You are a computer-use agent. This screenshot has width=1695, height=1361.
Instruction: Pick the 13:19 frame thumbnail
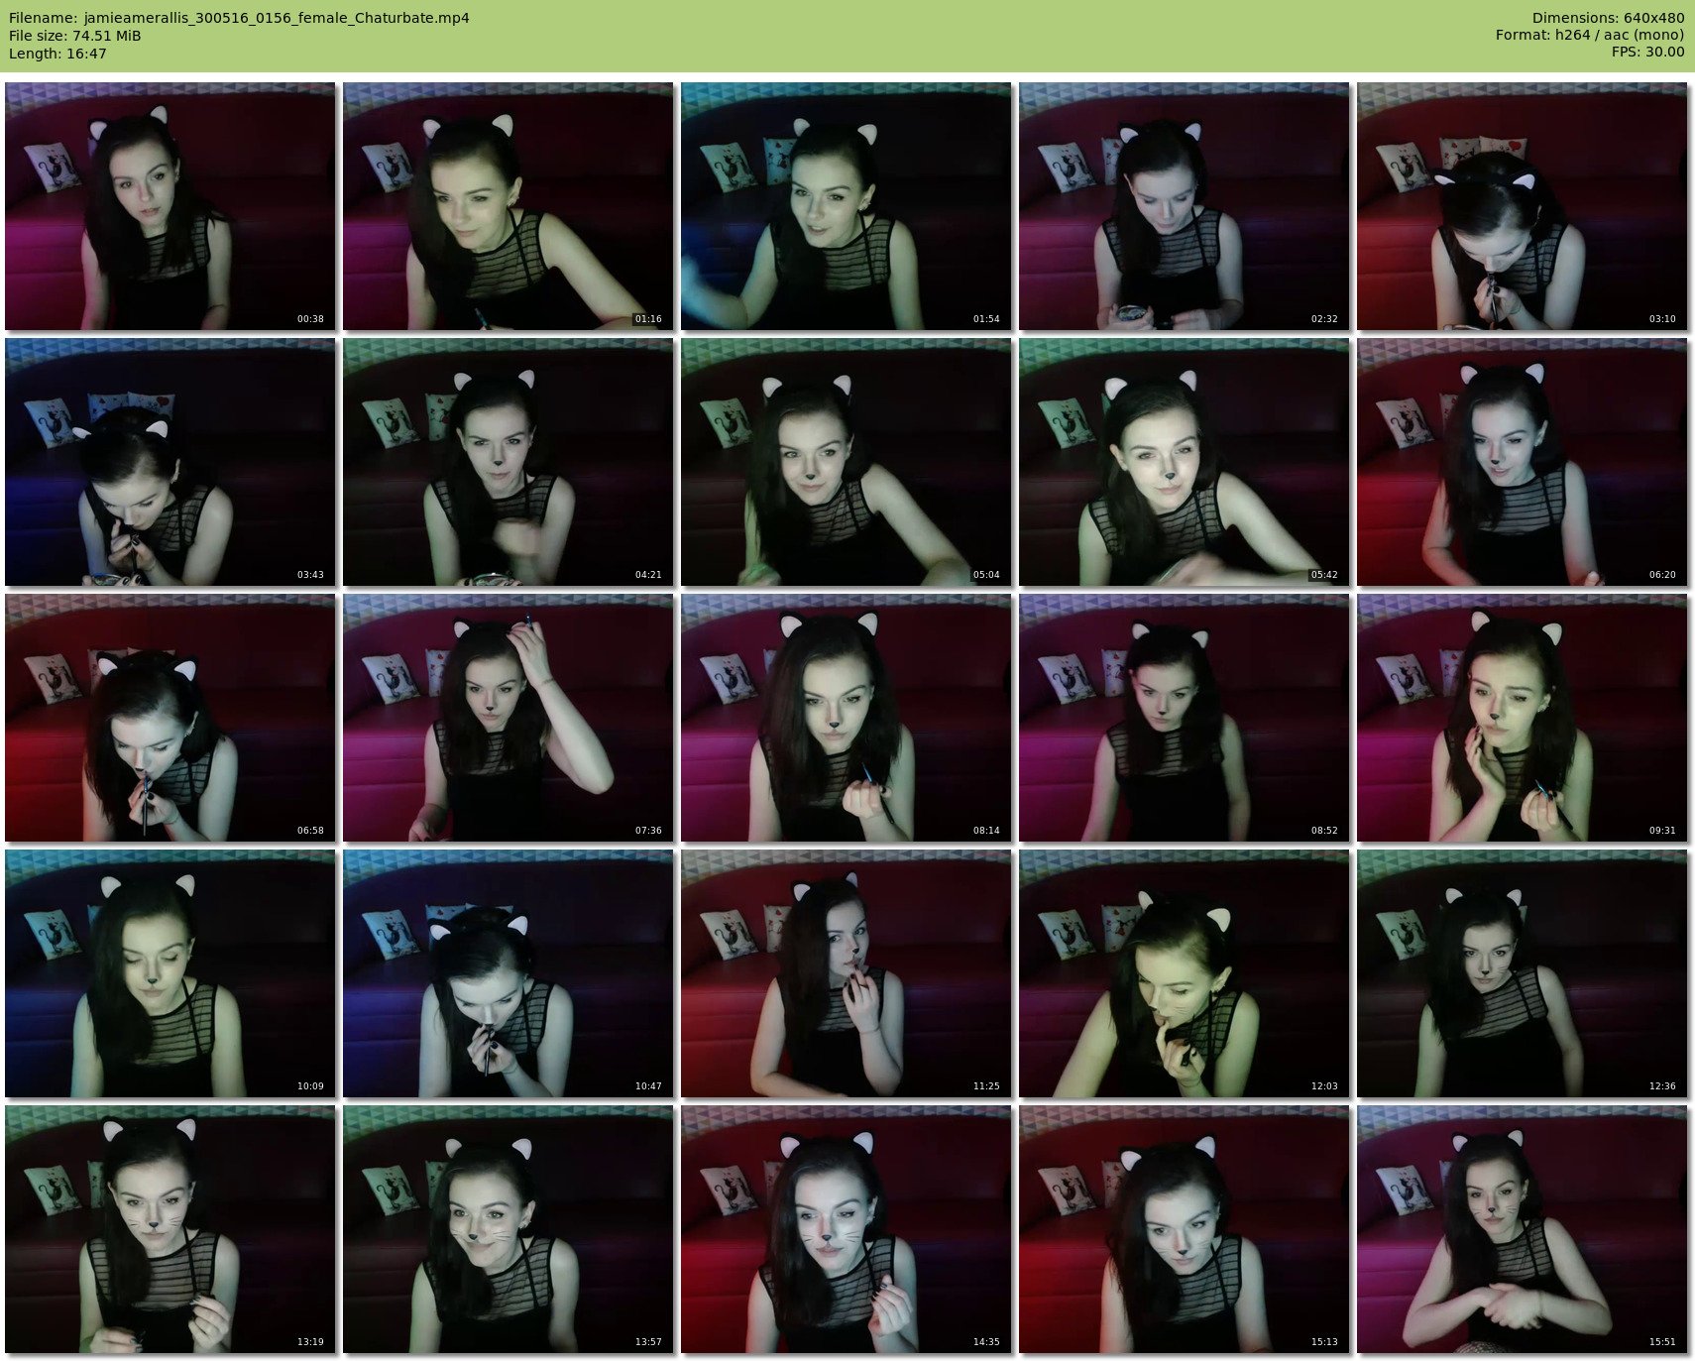point(170,1229)
